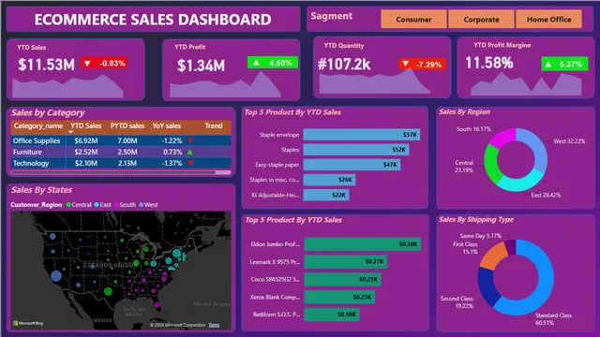Image resolution: width=600 pixels, height=337 pixels.
Task: Click the East legend color dot
Action: [97, 205]
